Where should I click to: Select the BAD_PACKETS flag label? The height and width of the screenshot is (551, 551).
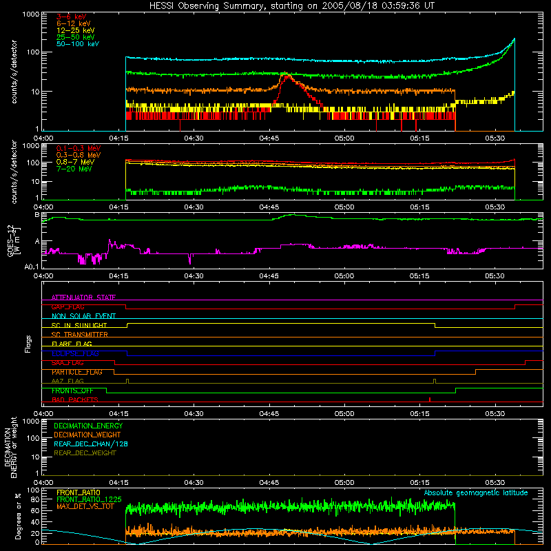click(x=75, y=399)
